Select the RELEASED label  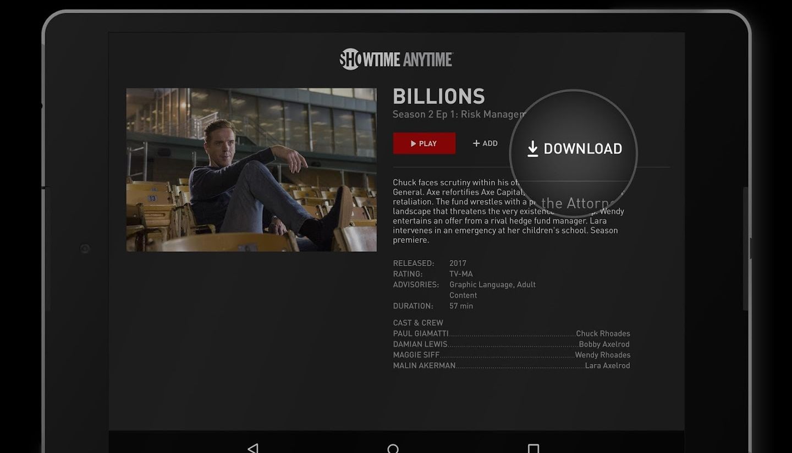414,263
